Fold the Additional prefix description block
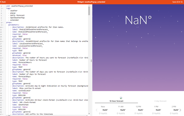184x116 pixels. 3,41
